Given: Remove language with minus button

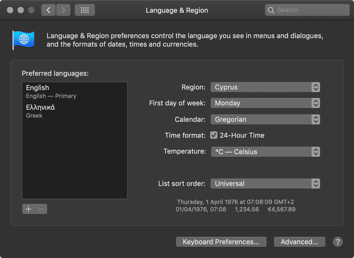Looking at the screenshot, I should click(x=41, y=209).
